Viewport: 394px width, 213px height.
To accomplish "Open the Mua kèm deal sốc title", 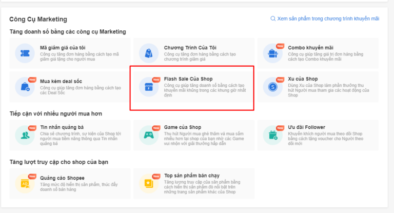I will pos(61,81).
